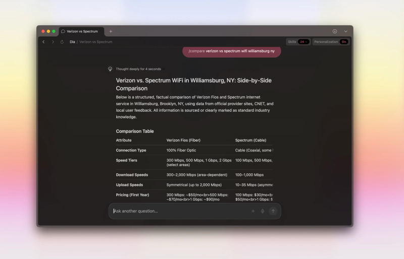Viewport: 404px width, 259px height.
Task: Click Spectrum (Cable) column header
Action: (x=250, y=140)
